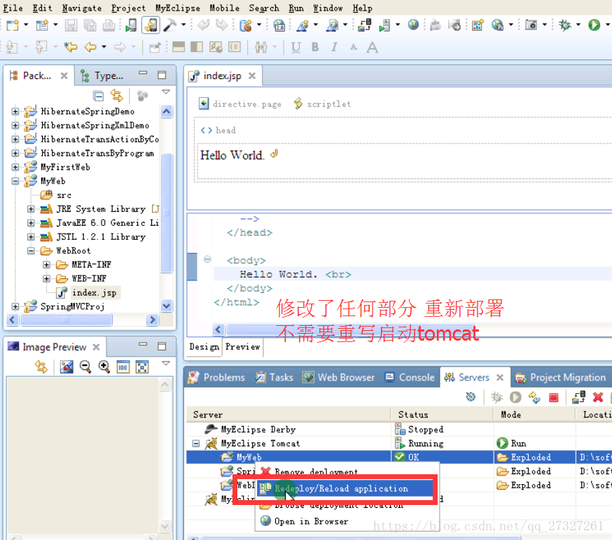Collapse the body tag fold marker
Viewport: 612px width, 540px height.
point(207,259)
